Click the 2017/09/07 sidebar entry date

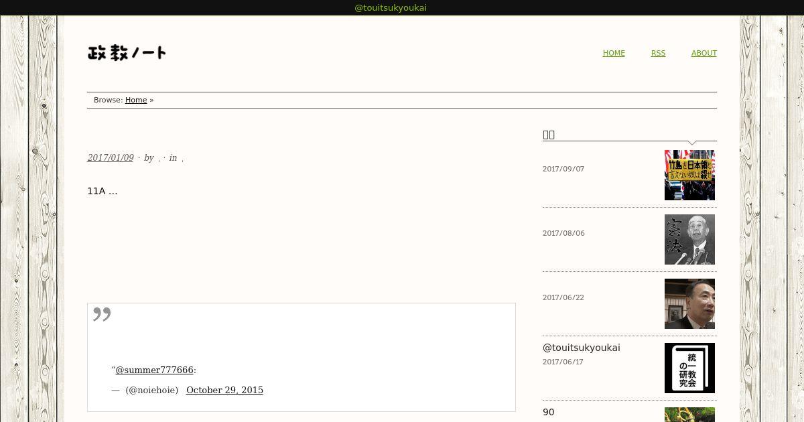point(563,169)
